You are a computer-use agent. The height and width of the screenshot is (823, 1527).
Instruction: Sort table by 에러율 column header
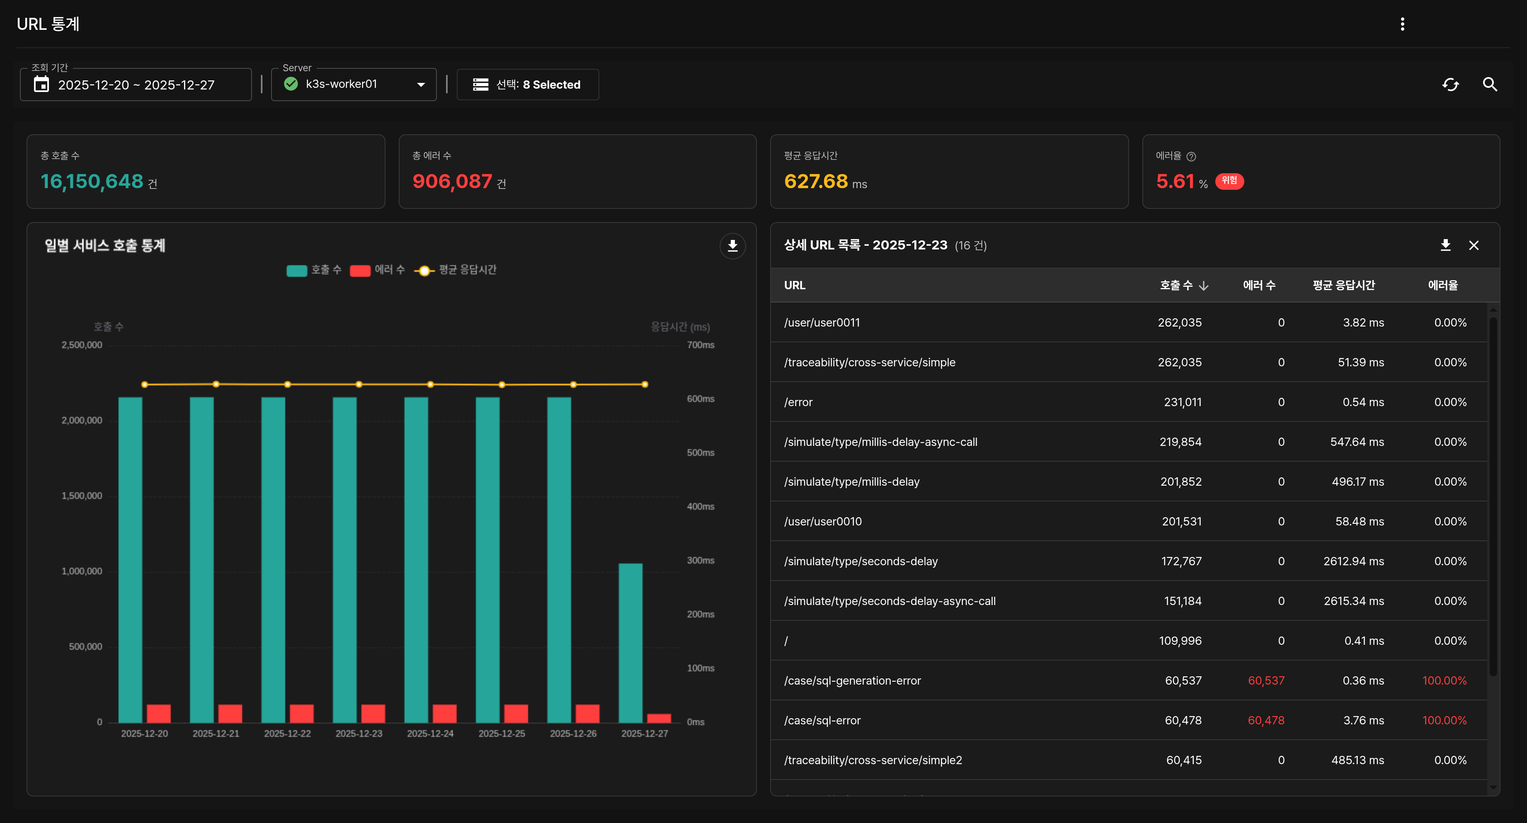pyautogui.click(x=1442, y=286)
